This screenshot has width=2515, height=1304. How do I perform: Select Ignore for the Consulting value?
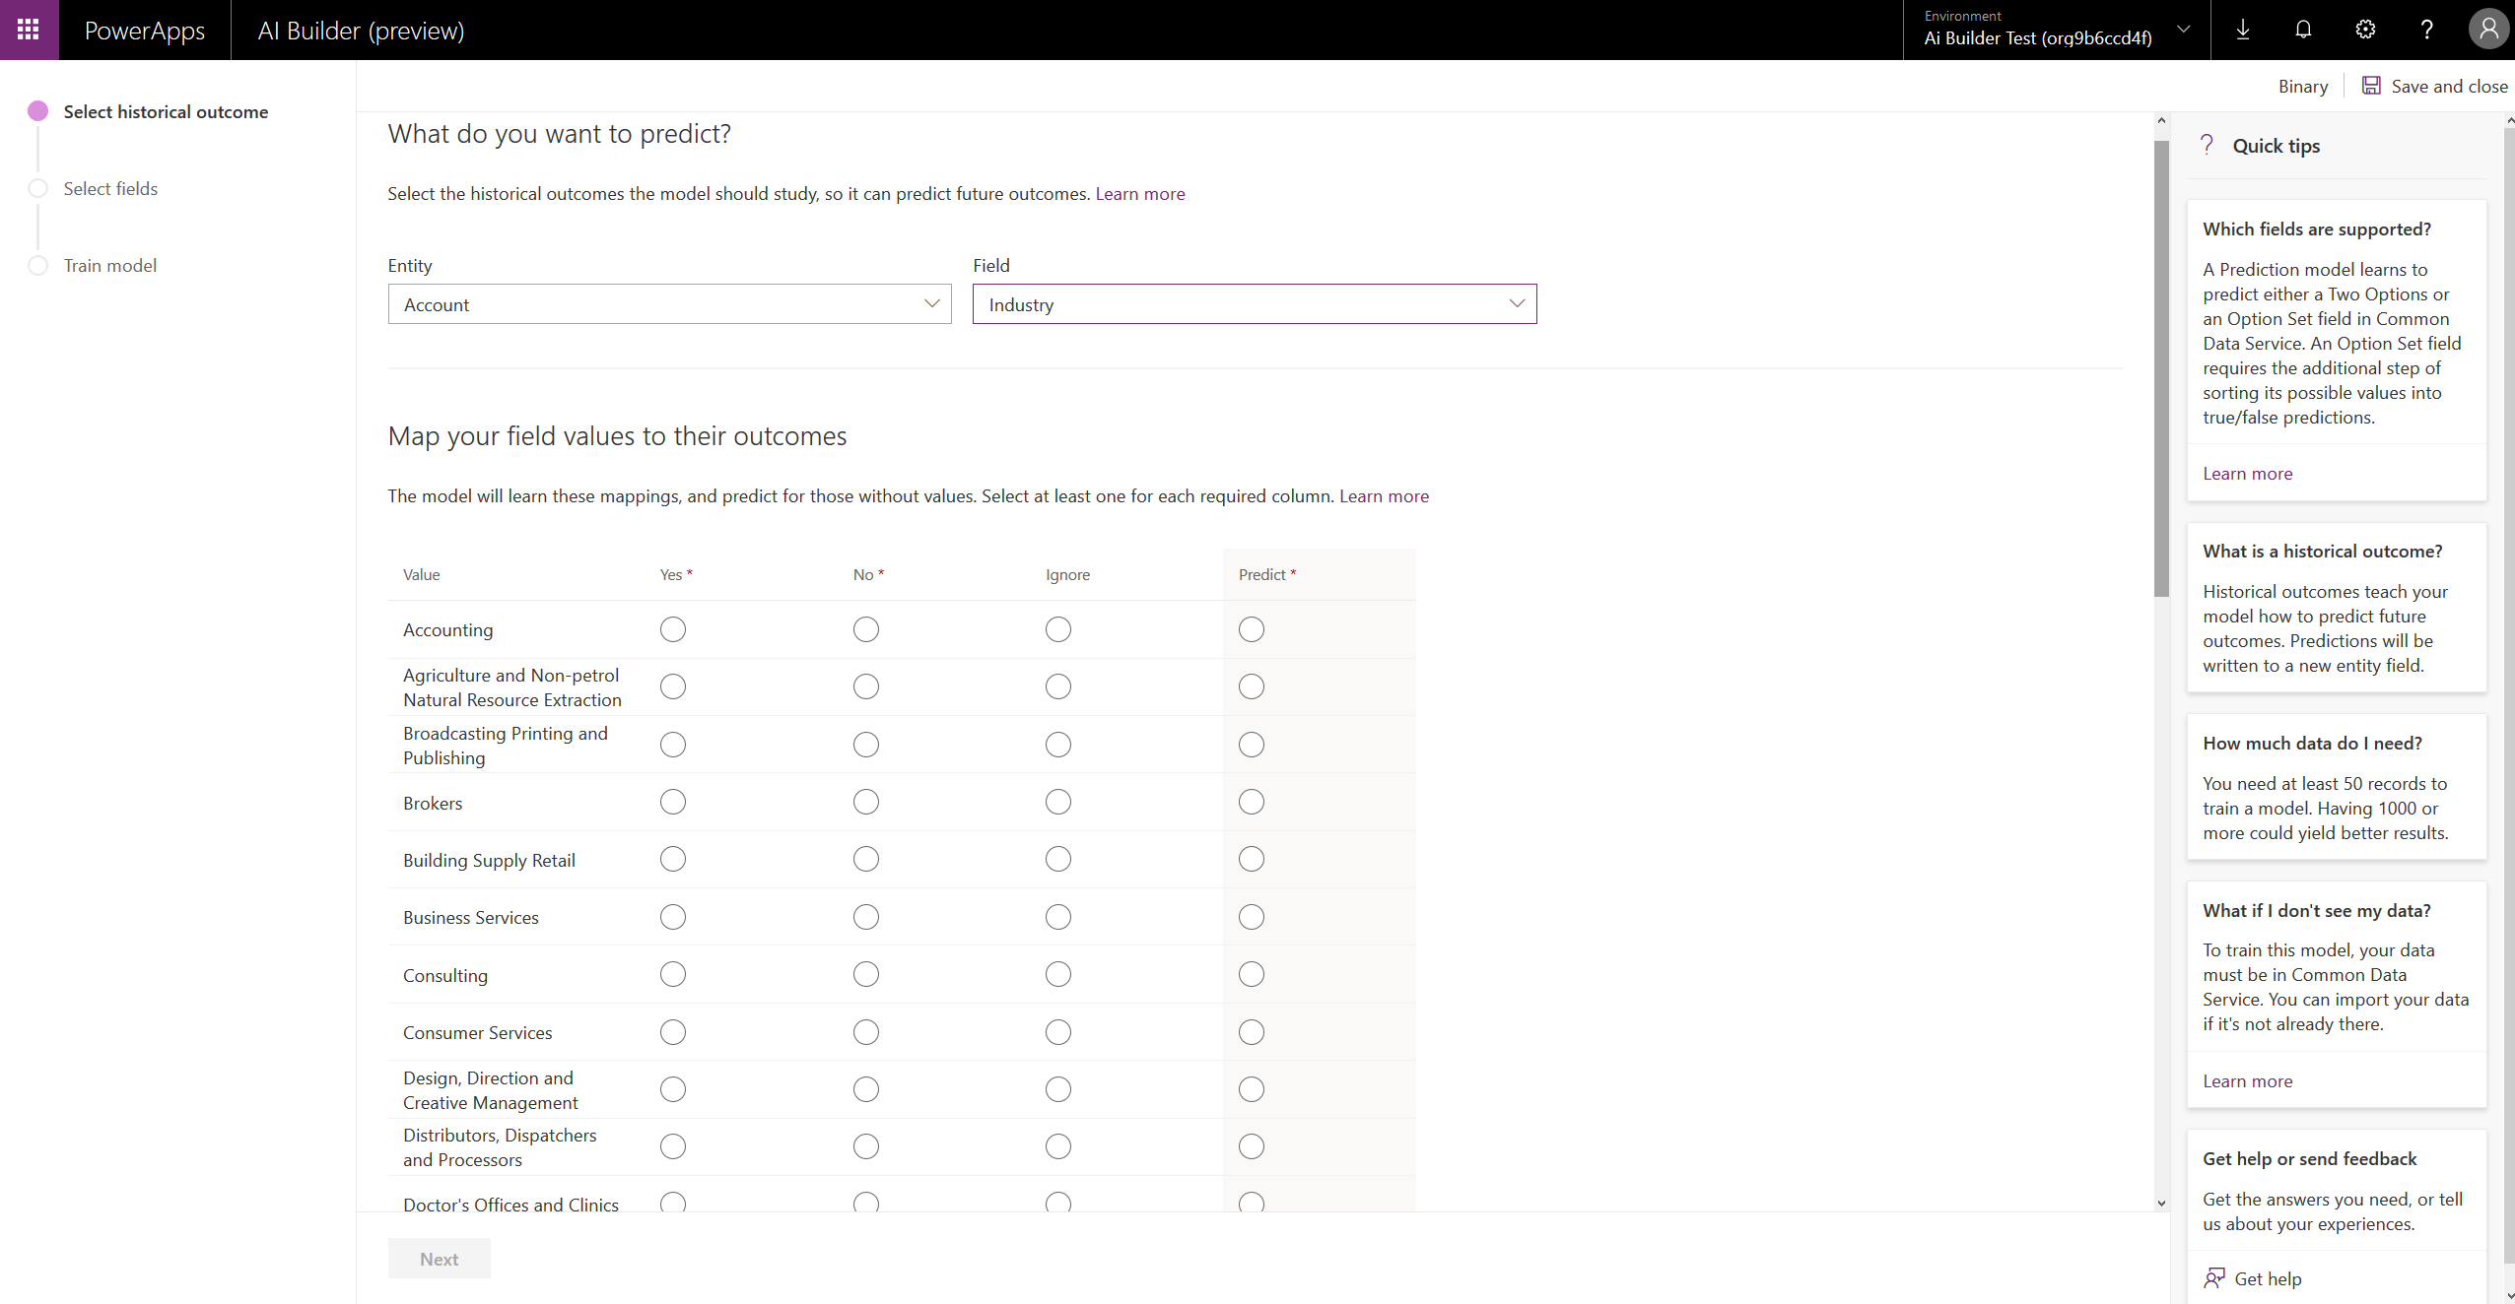pos(1058,974)
